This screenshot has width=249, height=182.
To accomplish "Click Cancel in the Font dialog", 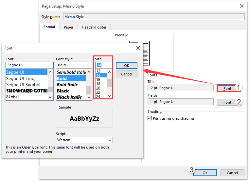I will coord(127,74).
